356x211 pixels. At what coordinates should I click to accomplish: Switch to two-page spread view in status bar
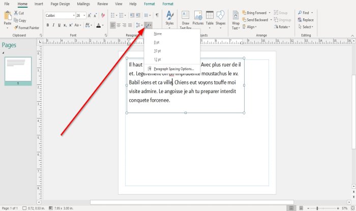click(x=301, y=208)
